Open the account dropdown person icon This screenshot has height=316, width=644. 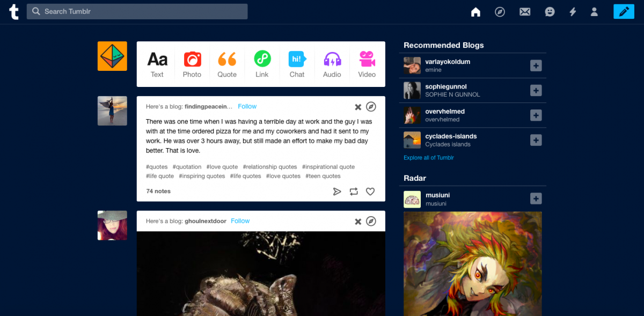pos(594,11)
